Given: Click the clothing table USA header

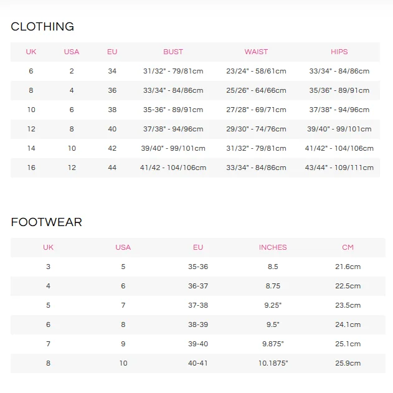Looking at the screenshot, I should tap(72, 52).
